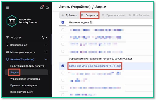This screenshot has height=101, width=157.
Task: Click Активы (Устройства) in the breadcrumb
Action: pyautogui.click(x=75, y=7)
